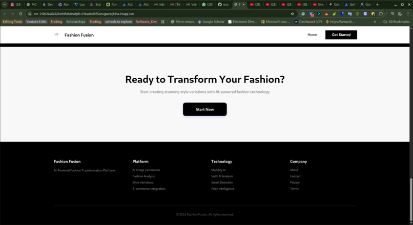Click the Fashion Fusion logo icon
The height and width of the screenshot is (225, 413).
point(56,35)
